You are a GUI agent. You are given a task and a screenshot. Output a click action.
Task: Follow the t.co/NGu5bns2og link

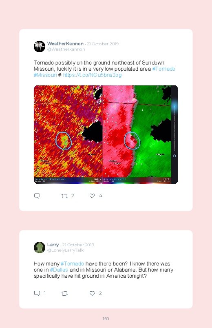coord(92,75)
